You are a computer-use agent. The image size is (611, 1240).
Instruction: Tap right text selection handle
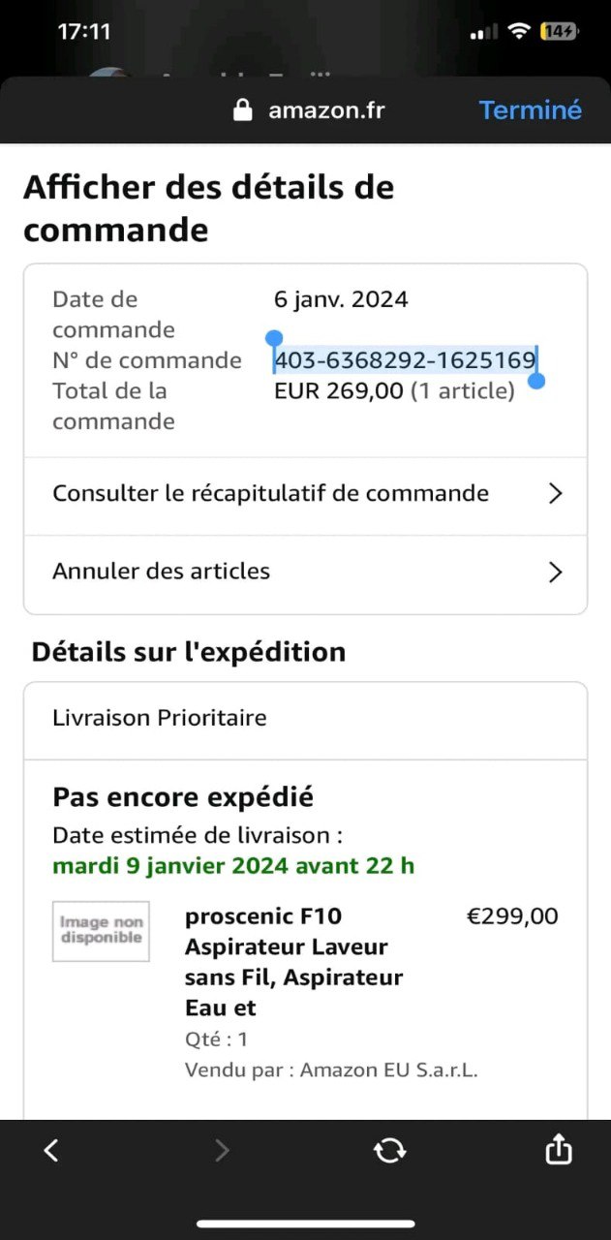[536, 381]
